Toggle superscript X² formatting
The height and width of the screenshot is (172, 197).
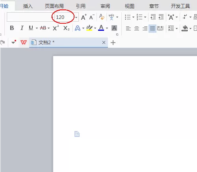(56, 28)
